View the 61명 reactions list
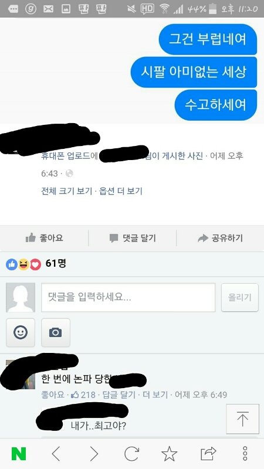 (36, 263)
